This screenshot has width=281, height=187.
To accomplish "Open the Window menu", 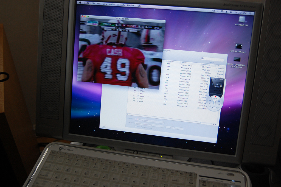I will pos(131,5).
